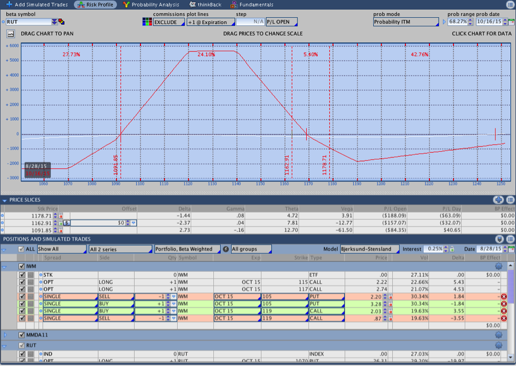The width and height of the screenshot is (516, 366).
Task: Uncheck the RUT group checkbox
Action: [x=22, y=345]
